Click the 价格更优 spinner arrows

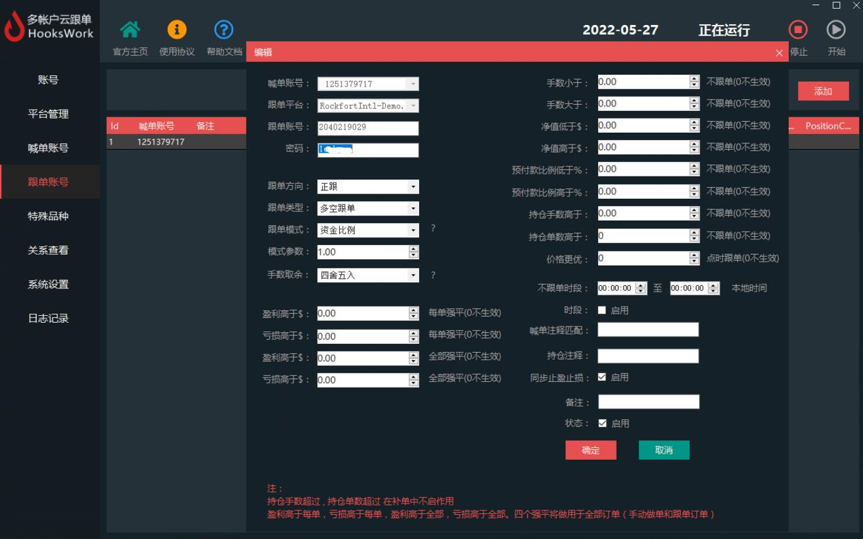695,258
